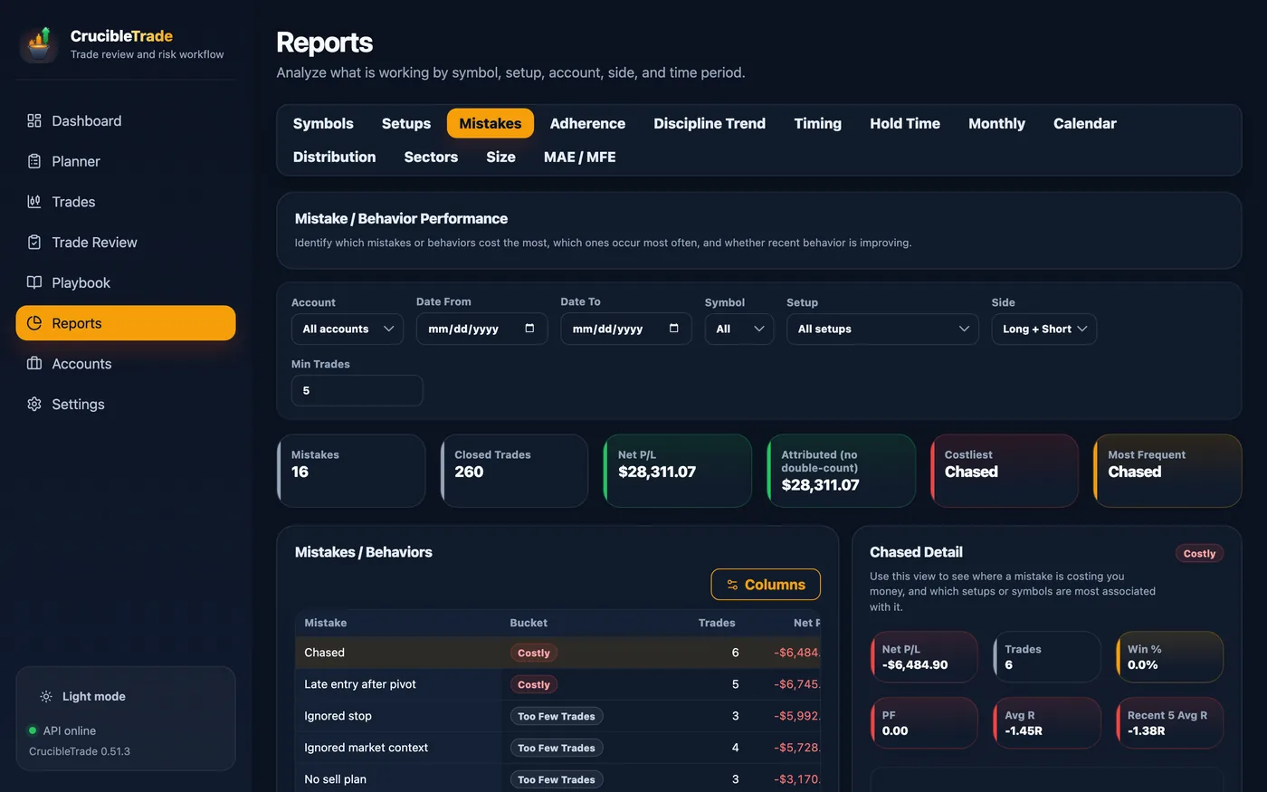Open the Sectors tab
The width and height of the screenshot is (1267, 792).
[x=431, y=157]
